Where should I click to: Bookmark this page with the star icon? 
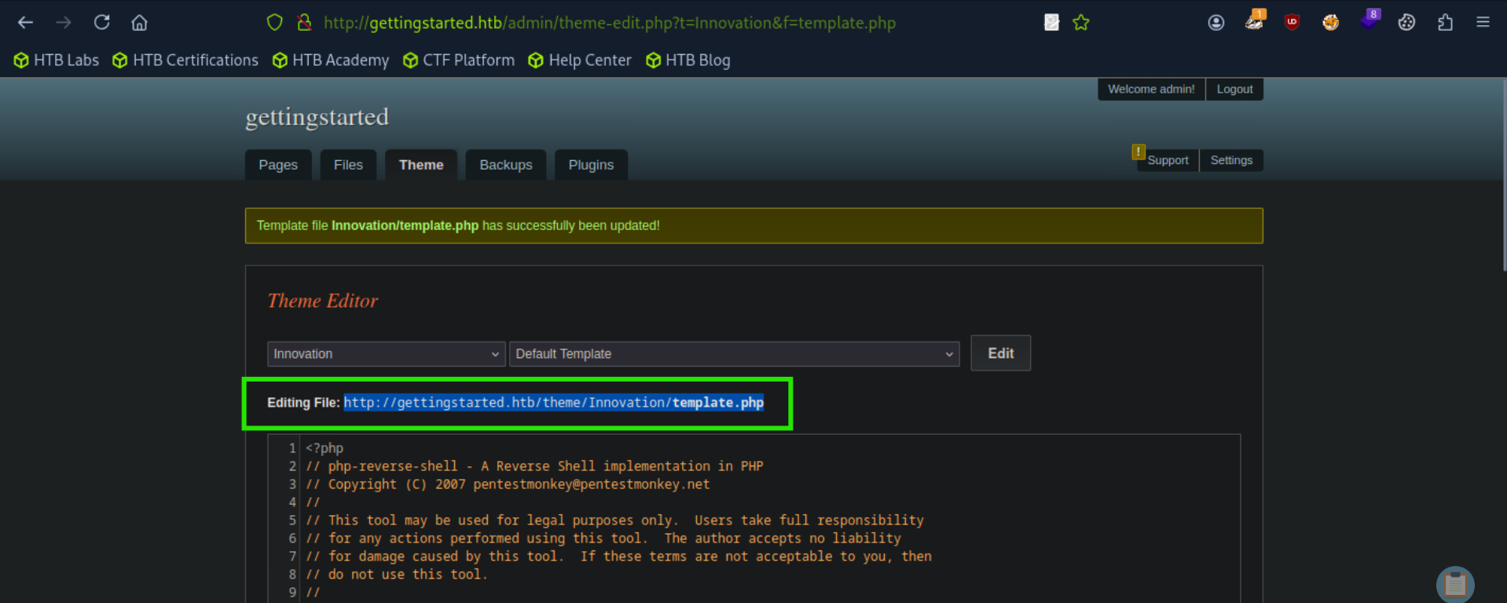tap(1081, 23)
